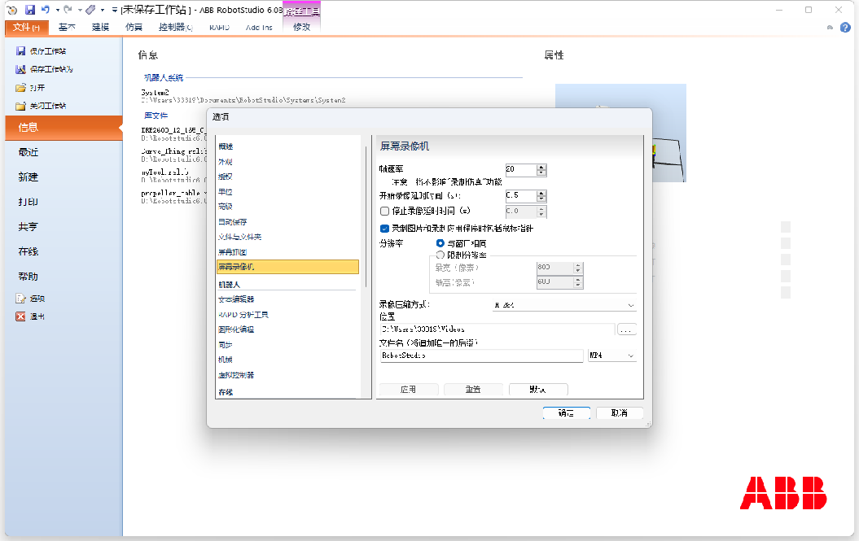Select the 与窗口相同 resolution radio button
The image size is (859, 541).
pos(440,243)
